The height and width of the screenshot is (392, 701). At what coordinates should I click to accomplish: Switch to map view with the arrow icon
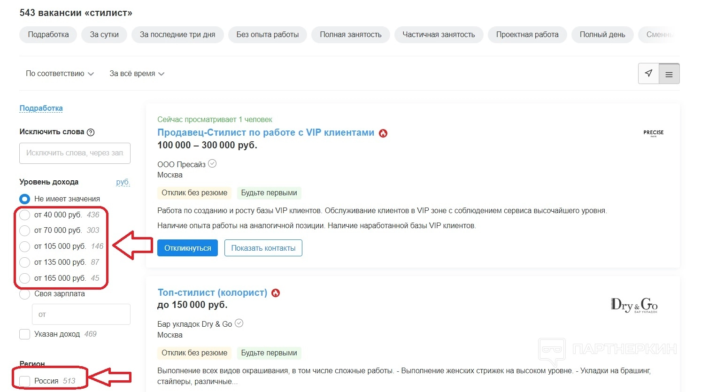648,74
